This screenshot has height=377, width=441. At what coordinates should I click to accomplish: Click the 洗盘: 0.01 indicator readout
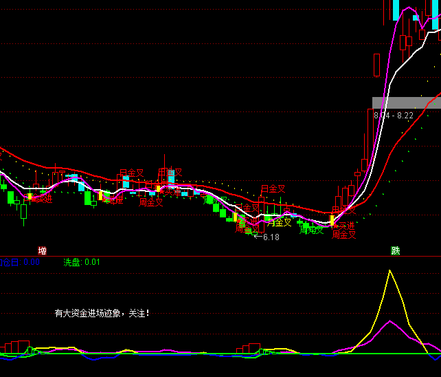point(82,262)
